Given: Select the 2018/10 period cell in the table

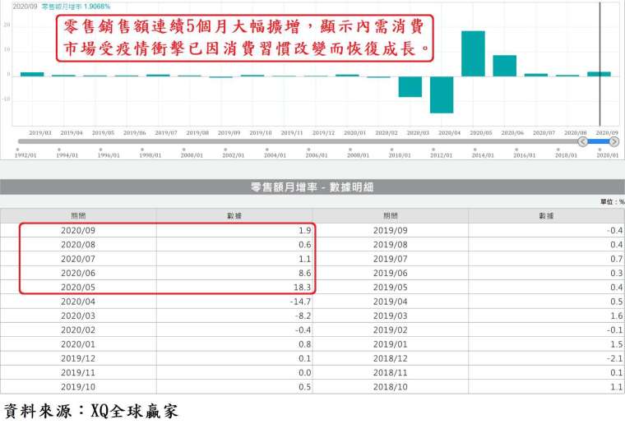Looking at the screenshot, I should point(391,387).
